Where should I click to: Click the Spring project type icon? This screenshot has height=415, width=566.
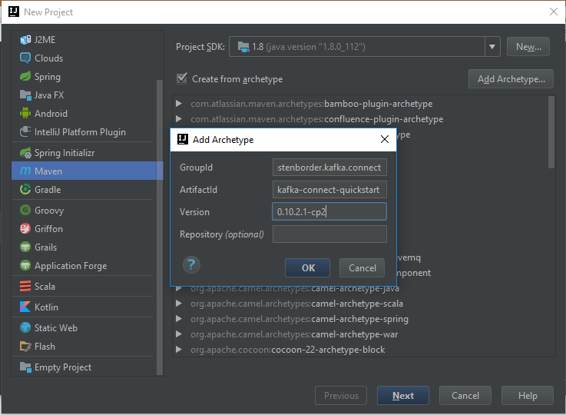[x=25, y=77]
